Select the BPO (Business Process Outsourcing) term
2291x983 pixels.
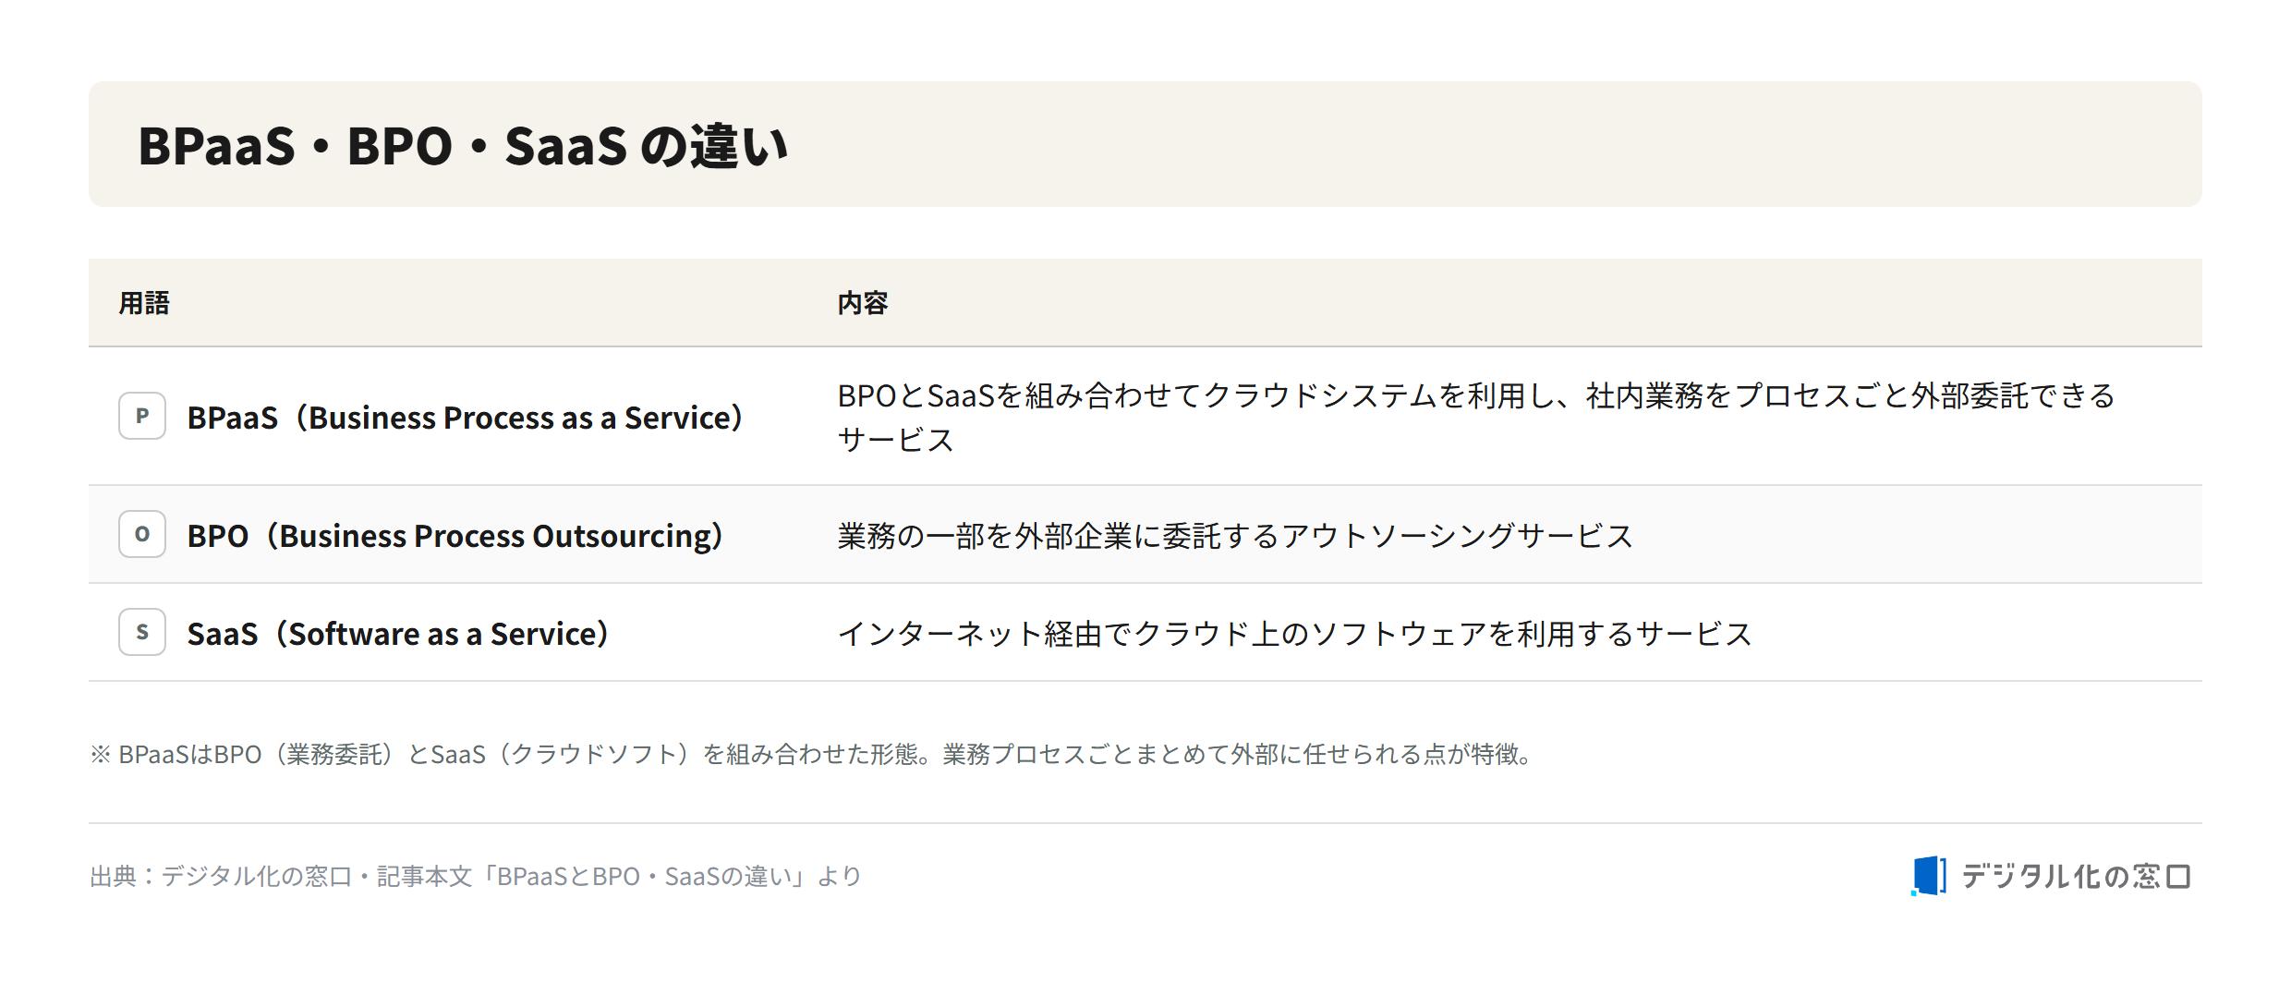click(455, 536)
